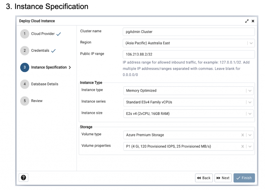Click the resize dialog diagonal arrows icon
Screen dimensions: 265x190
pos(247,21)
